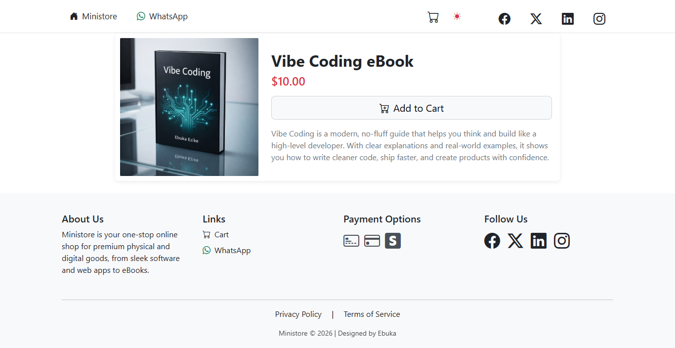Open Facebook icon under Follow Us

(x=492, y=241)
